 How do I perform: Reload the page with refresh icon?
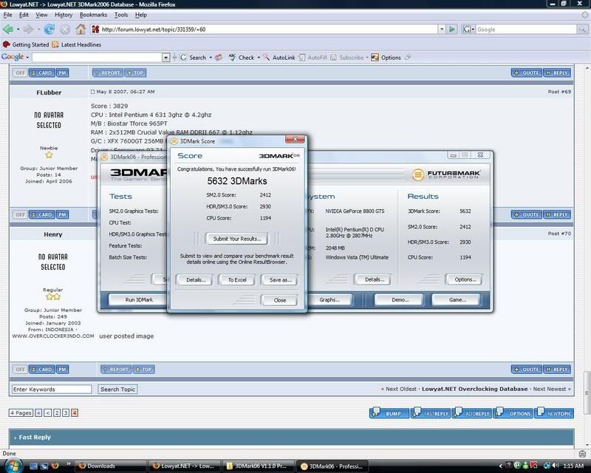[49, 29]
